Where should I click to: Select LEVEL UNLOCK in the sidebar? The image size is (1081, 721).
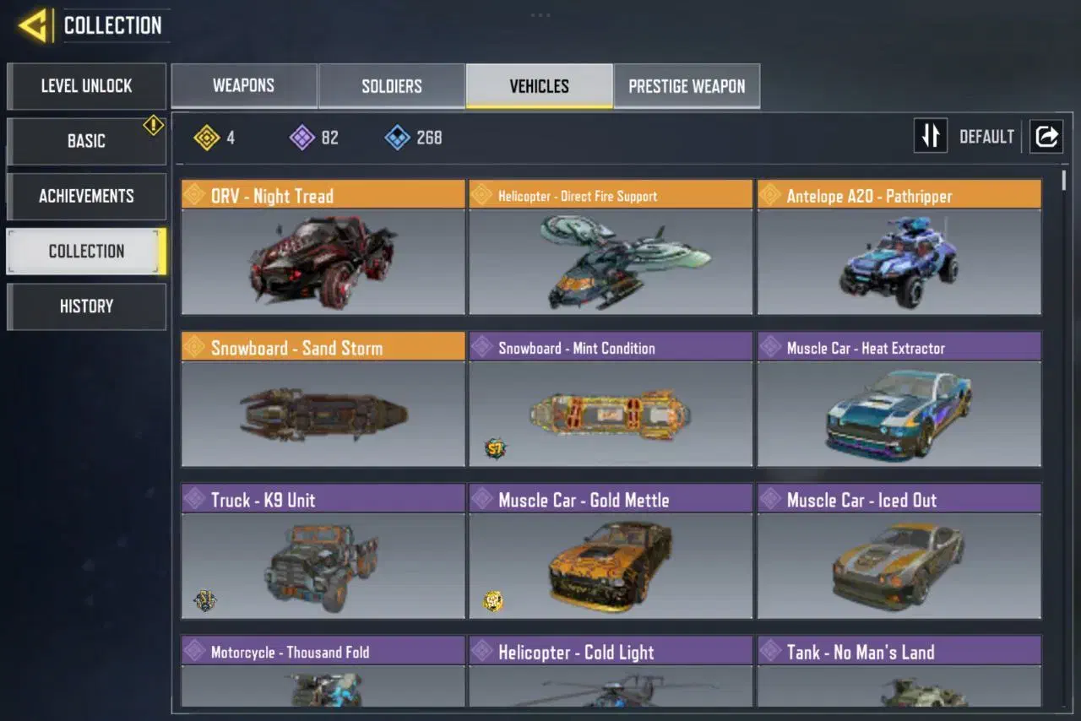pos(86,86)
